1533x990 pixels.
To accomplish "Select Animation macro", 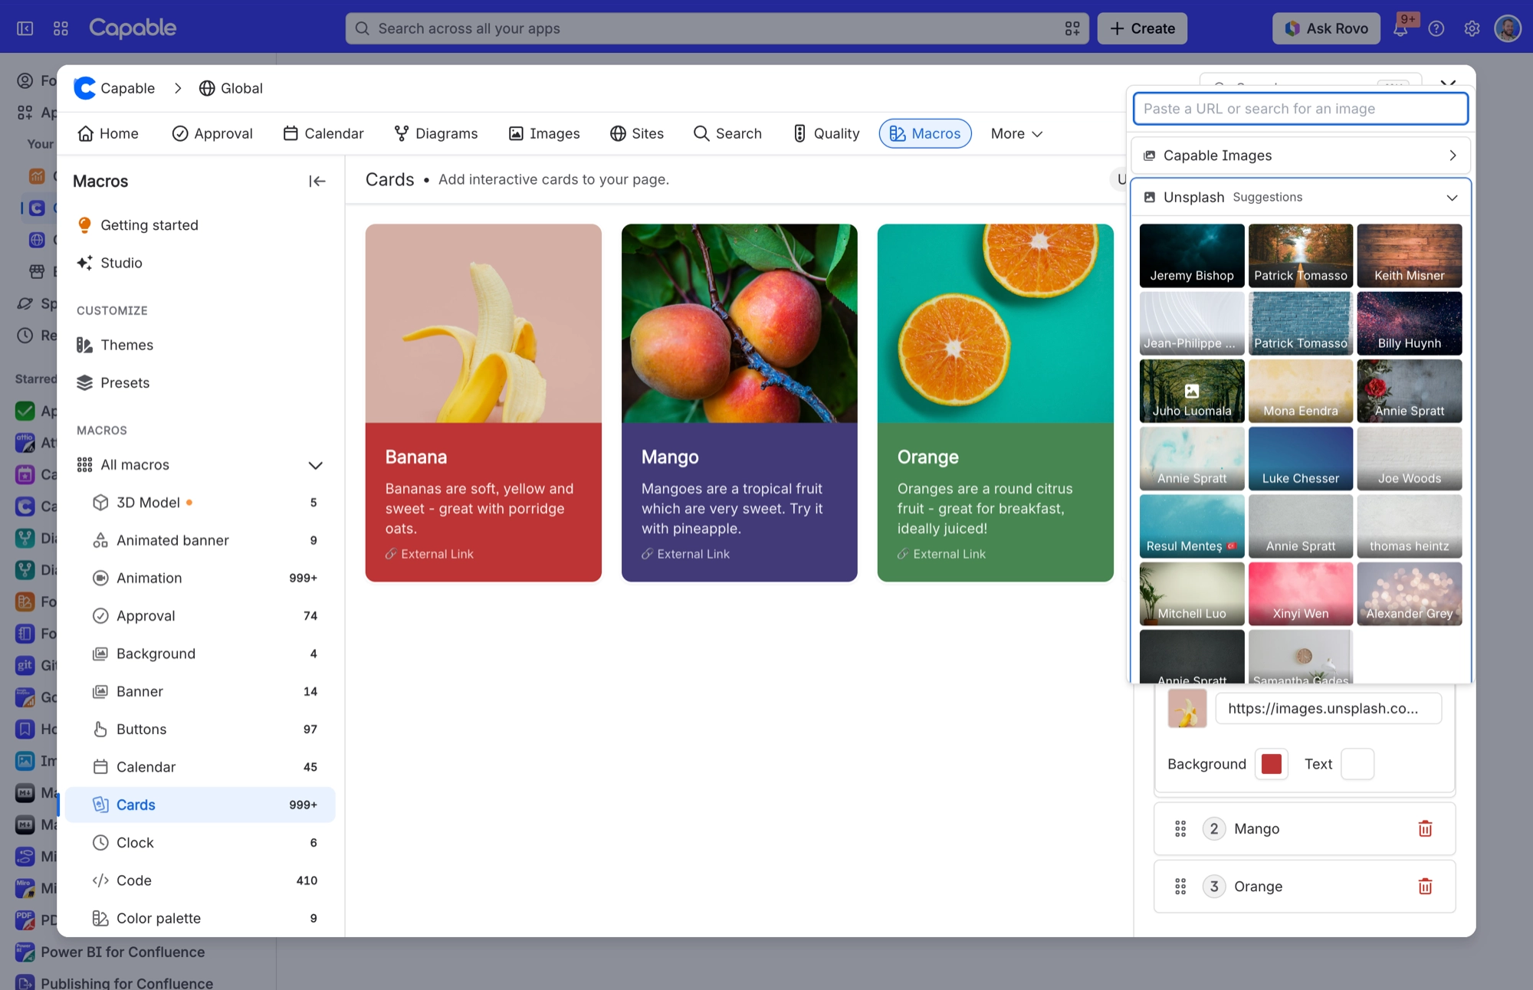I will (200, 578).
